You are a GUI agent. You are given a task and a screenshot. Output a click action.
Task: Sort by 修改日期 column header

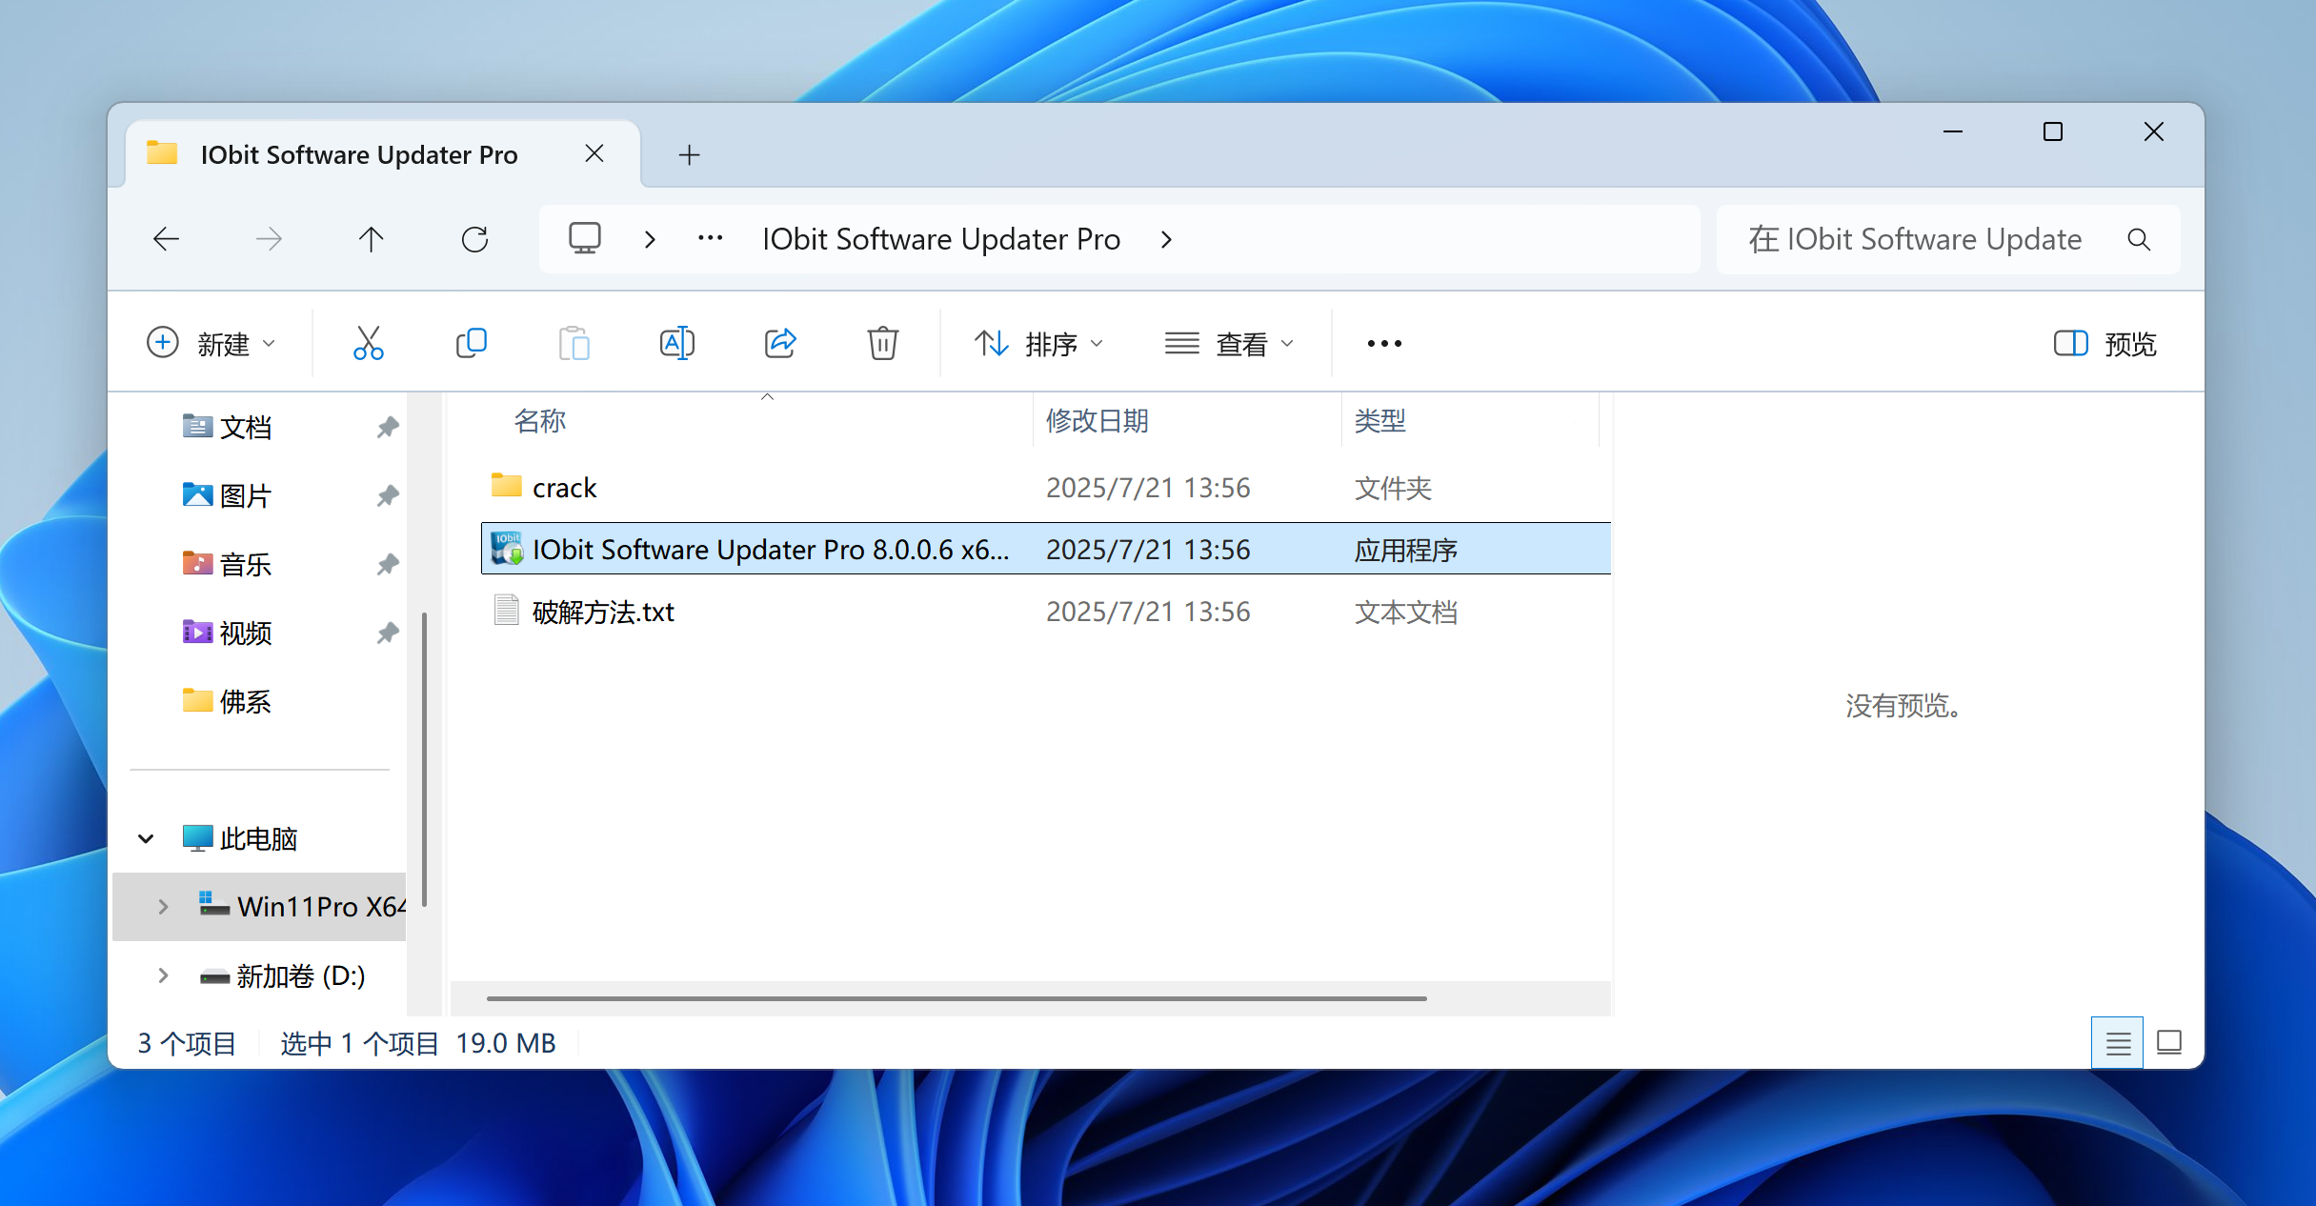point(1097,420)
